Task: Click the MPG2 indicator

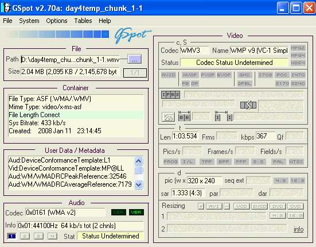Action: pyautogui.click(x=298, y=48)
